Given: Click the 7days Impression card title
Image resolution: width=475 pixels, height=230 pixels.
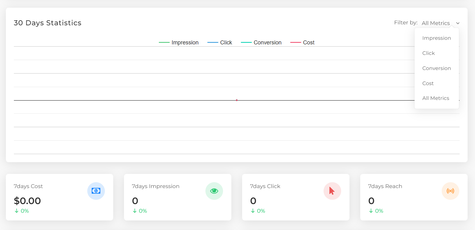Looking at the screenshot, I should pyautogui.click(x=155, y=186).
